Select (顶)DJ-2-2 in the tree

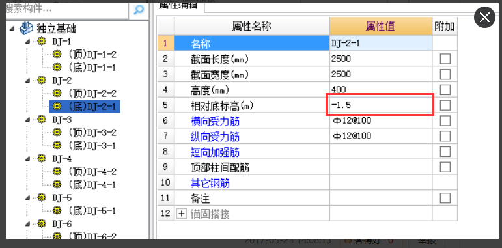pyautogui.click(x=92, y=94)
